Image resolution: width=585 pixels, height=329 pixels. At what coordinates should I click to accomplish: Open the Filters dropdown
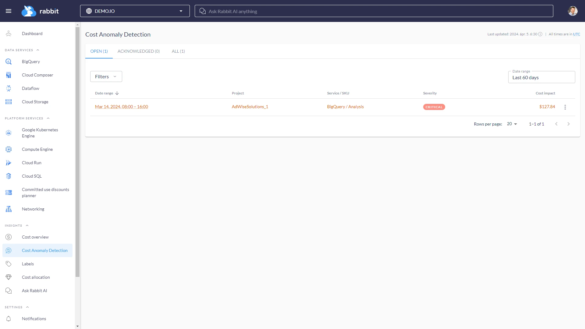[x=106, y=76]
